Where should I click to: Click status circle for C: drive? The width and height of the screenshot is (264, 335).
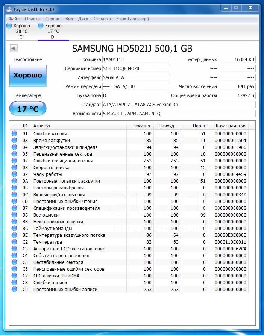[x=9, y=26]
